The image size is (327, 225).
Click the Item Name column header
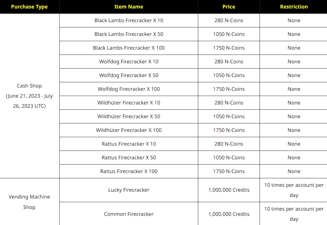[129, 7]
